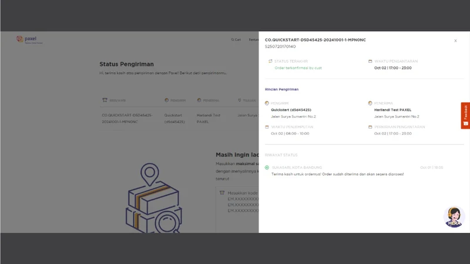The height and width of the screenshot is (264, 470).
Task: Click the Pengirim column header icon in table
Action: point(167,100)
